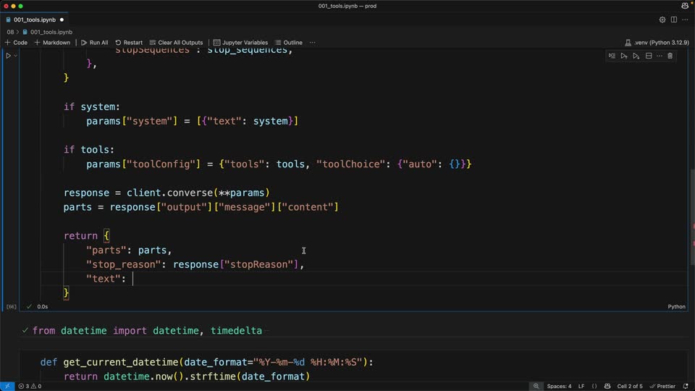
Task: Delete the current cell with trash icon
Action: point(670,56)
